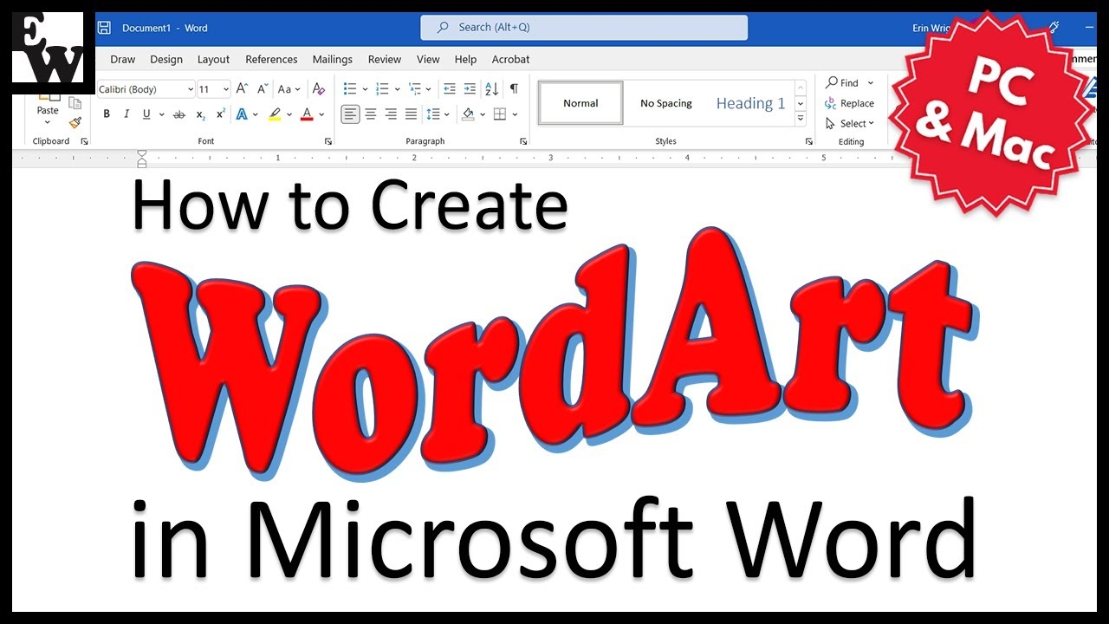Expand the Styles gallery More arrow
The image size is (1109, 624).
tap(801, 119)
